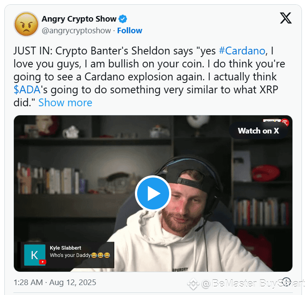Open the 1:28 AM Aug 12, 2025 timestamp
This screenshot has height=295, width=308.
pos(55,282)
